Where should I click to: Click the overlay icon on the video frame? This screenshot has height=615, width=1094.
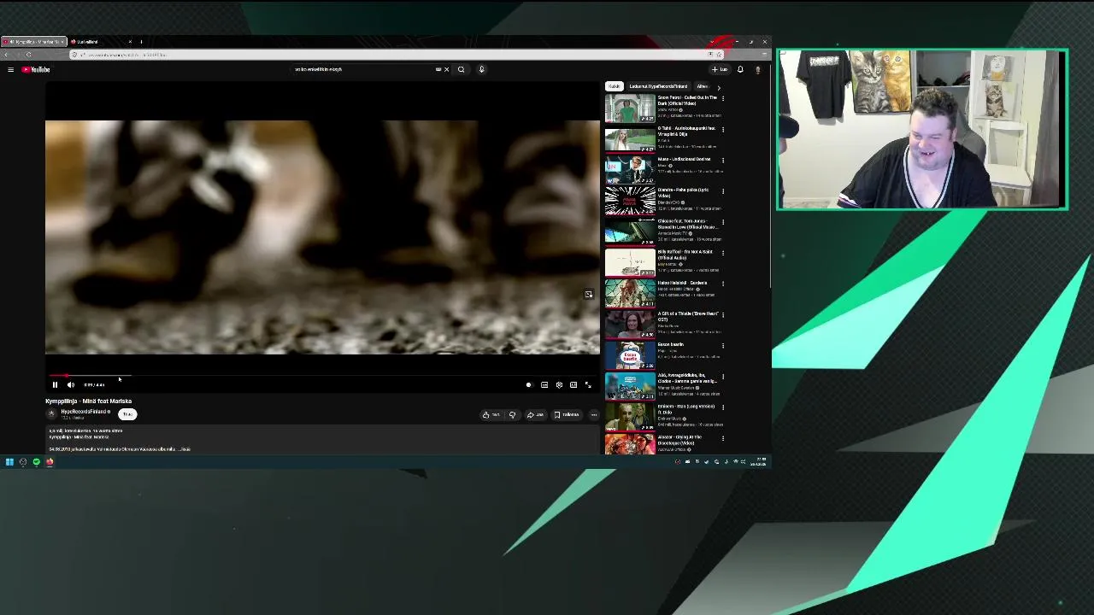tap(588, 295)
